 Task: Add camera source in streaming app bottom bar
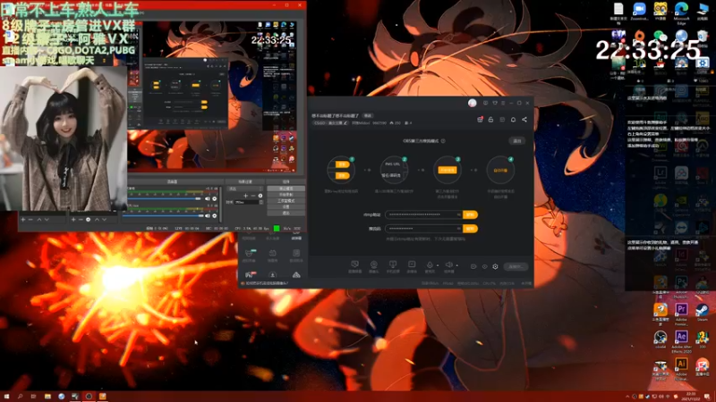pyautogui.click(x=373, y=265)
